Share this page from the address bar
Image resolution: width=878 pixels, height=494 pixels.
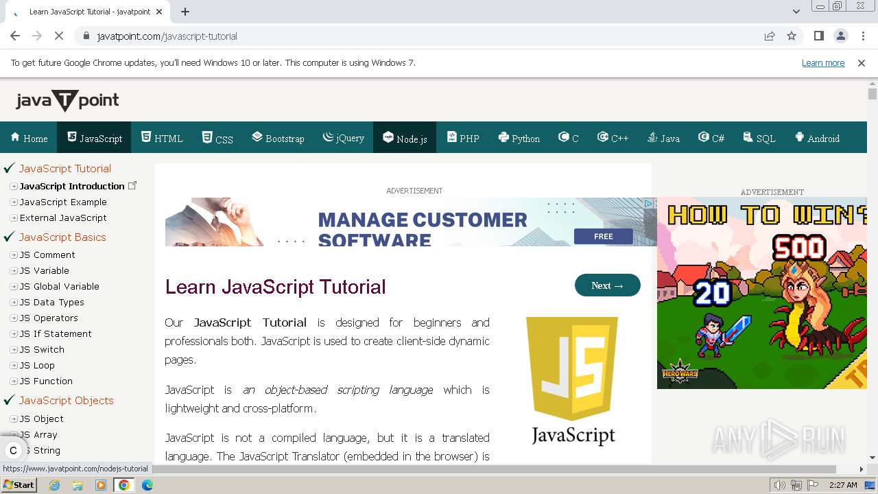click(x=770, y=36)
